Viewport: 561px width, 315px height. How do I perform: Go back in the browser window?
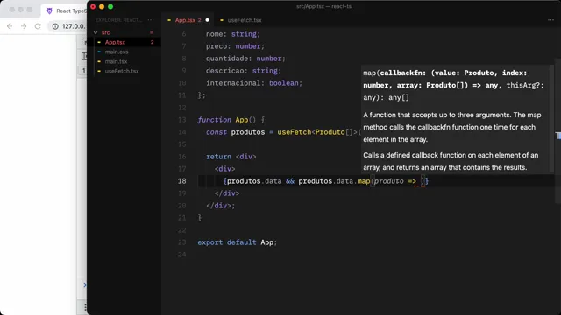click(x=10, y=26)
